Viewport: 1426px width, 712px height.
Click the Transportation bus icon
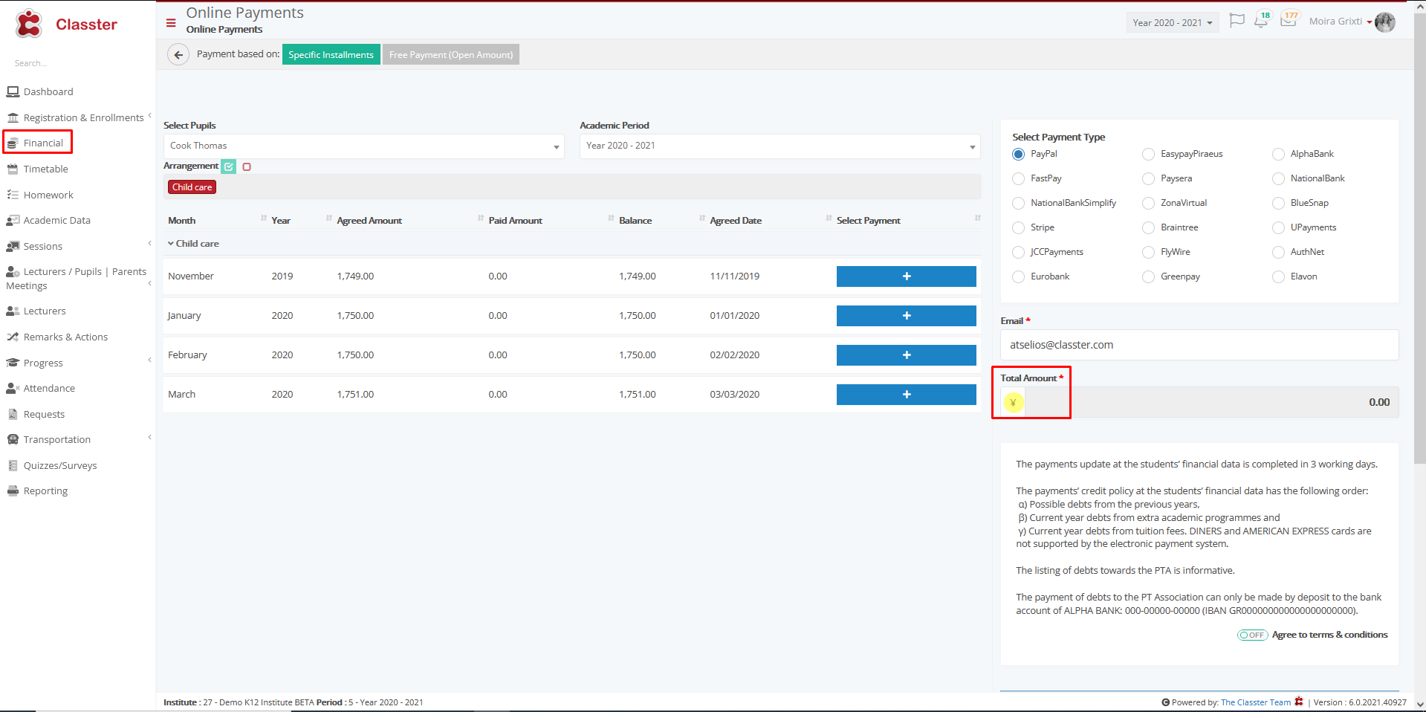click(x=13, y=439)
